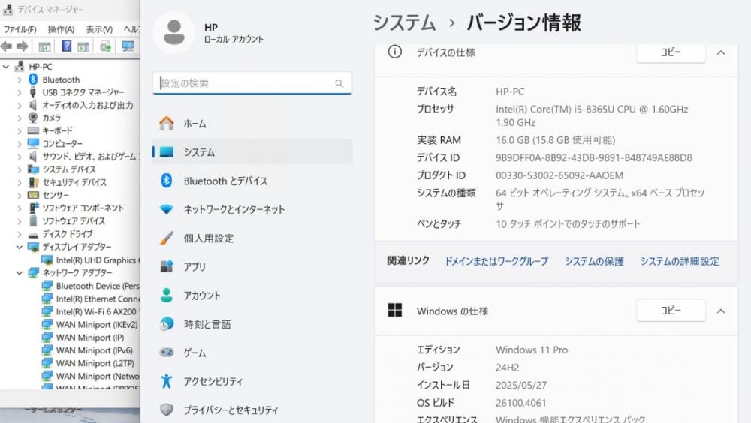
Task: Click the installed RAM 16.0 GB value
Action: coord(555,139)
